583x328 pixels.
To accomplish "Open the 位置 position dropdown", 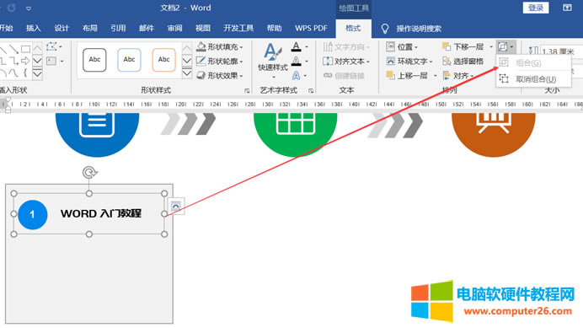I will point(402,47).
